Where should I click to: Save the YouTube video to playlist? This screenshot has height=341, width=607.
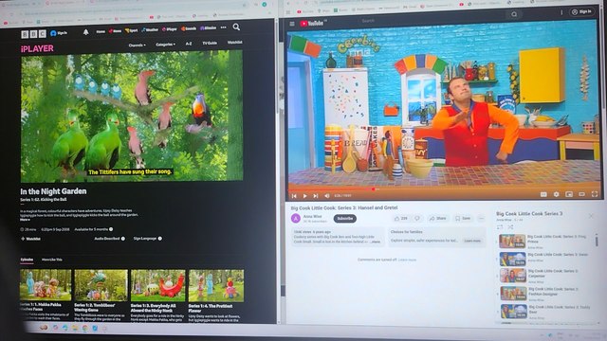pos(463,219)
